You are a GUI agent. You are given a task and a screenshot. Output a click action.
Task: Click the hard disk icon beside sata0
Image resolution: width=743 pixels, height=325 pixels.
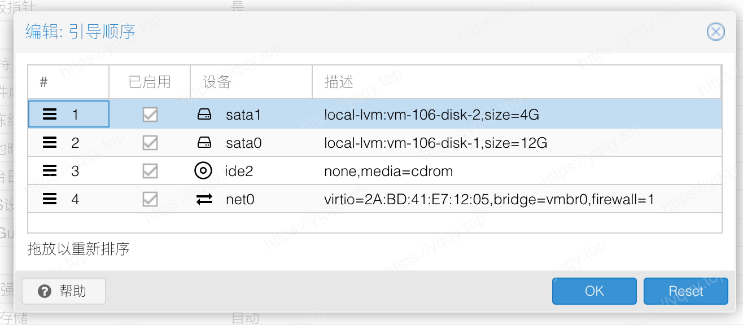[204, 143]
